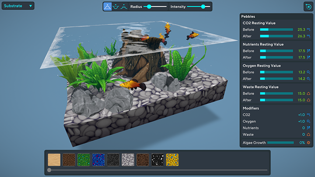Click nutrients icon beside After 17.5
Image resolution: width=315 pixels, height=177 pixels.
click(x=308, y=57)
